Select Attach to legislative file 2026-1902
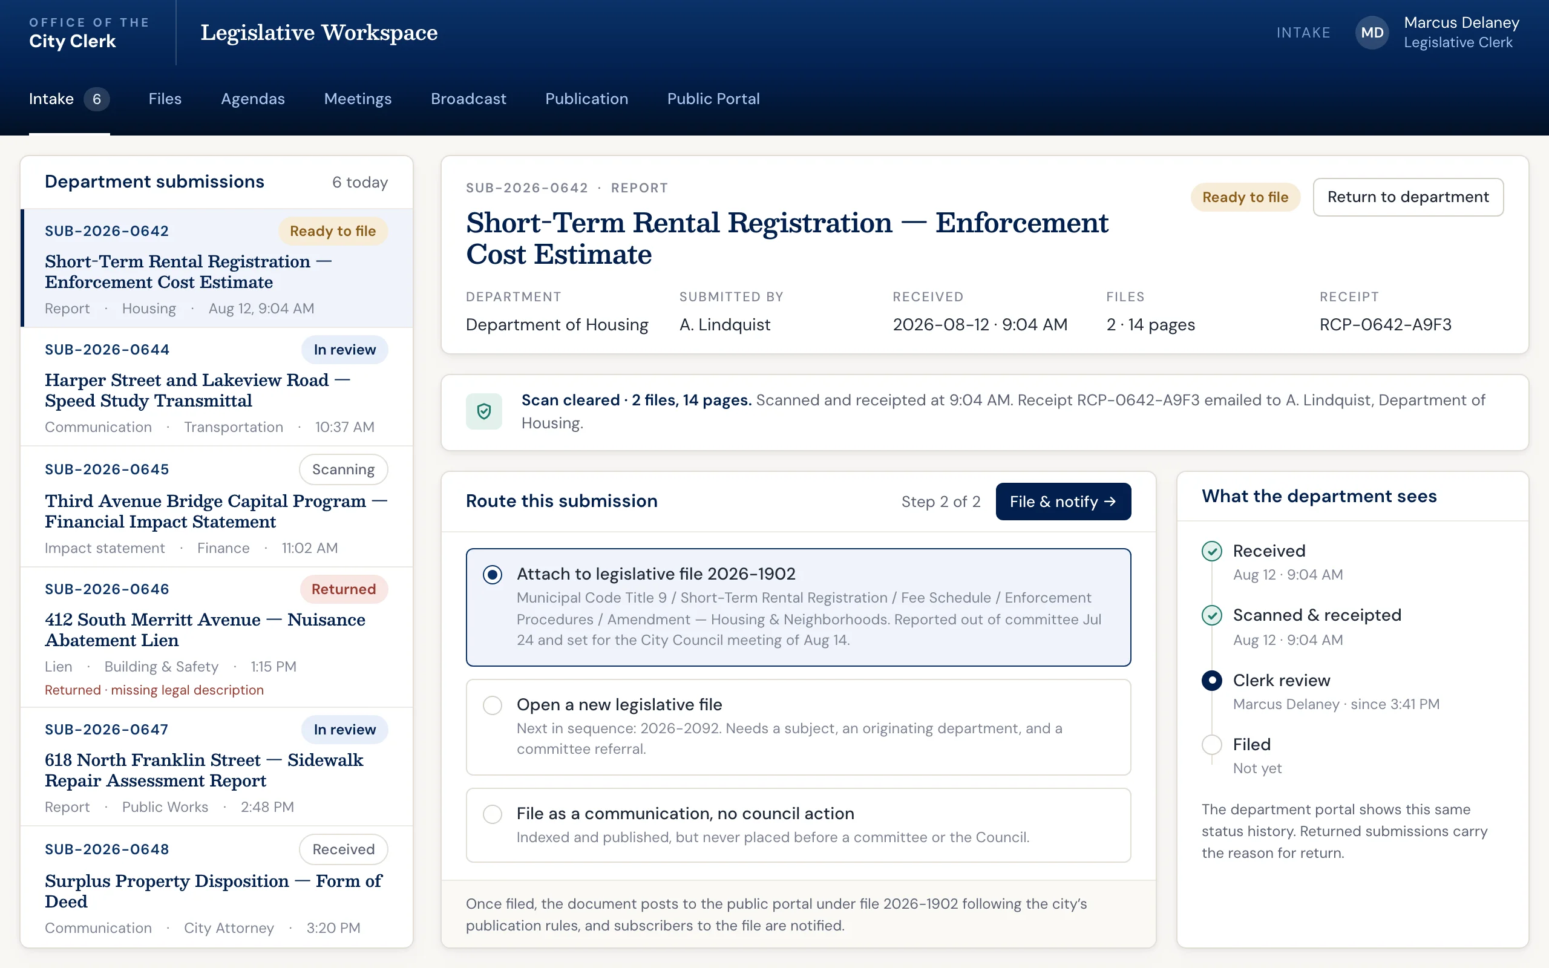Viewport: 1549px width, 968px height. point(798,607)
